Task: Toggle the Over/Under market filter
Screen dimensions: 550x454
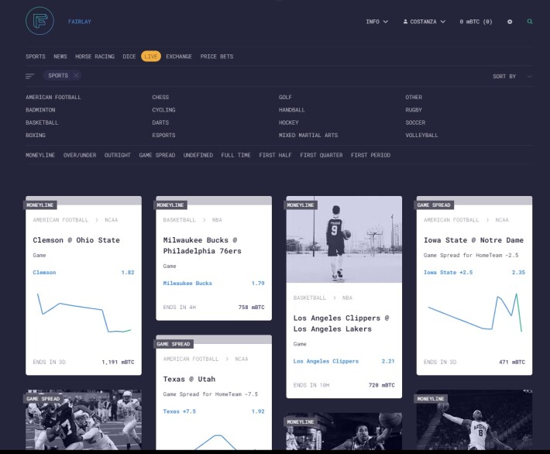Action: (80, 155)
